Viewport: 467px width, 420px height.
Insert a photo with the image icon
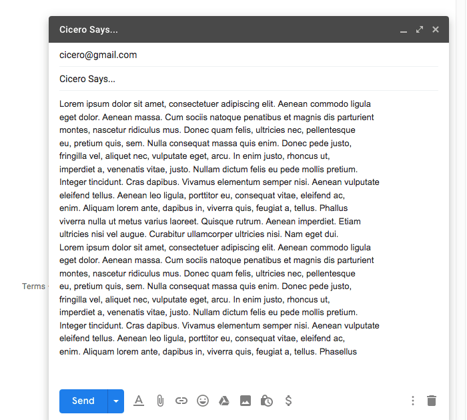(246, 401)
